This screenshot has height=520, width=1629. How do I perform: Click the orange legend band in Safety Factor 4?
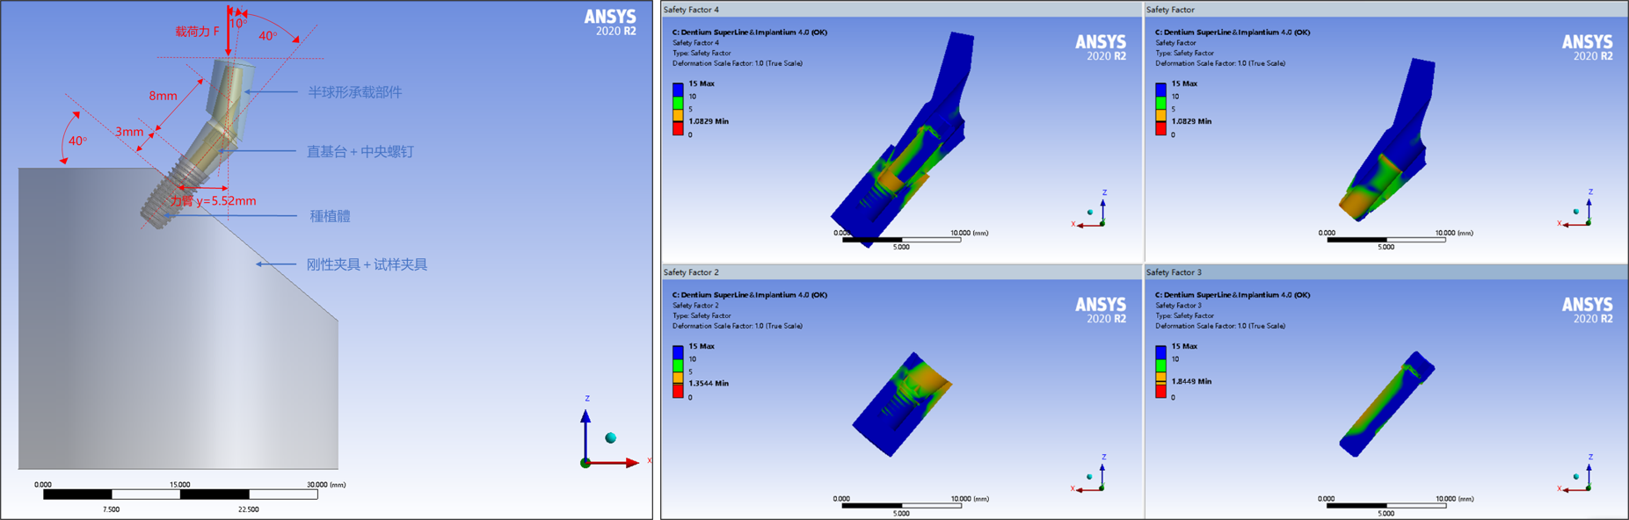click(678, 116)
